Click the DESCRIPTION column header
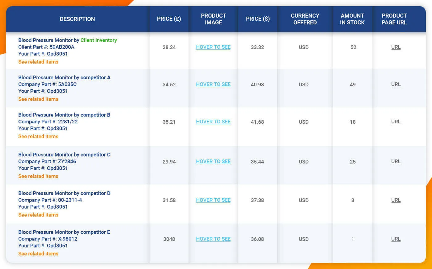This screenshot has width=432, height=269. coord(77,19)
